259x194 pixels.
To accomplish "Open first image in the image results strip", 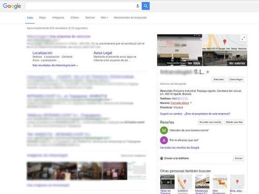I will (39, 171).
